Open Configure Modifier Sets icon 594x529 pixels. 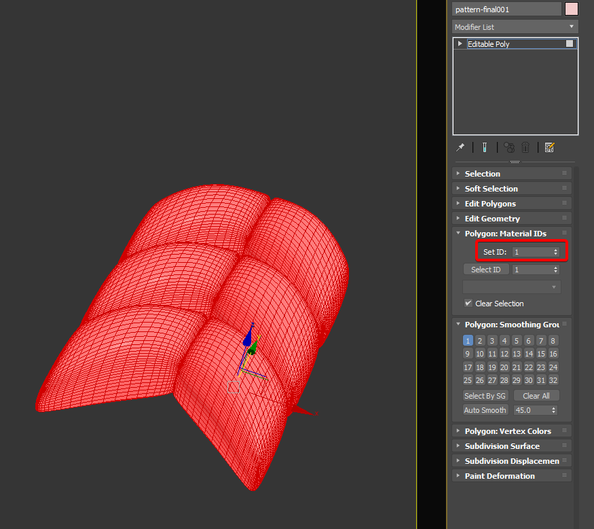click(x=550, y=147)
